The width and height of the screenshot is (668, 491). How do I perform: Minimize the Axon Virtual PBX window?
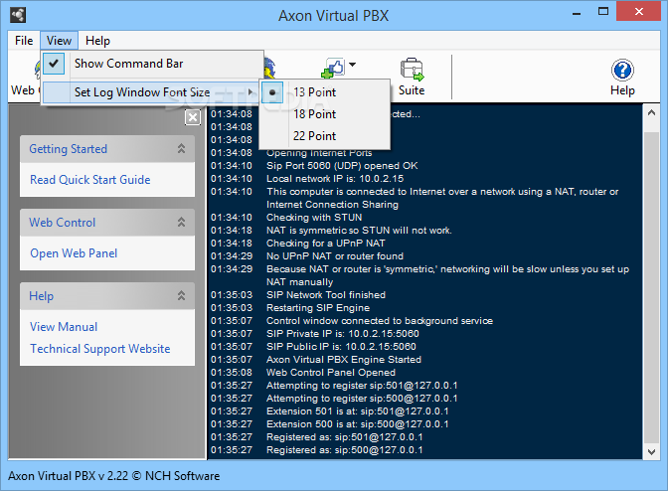(x=577, y=13)
